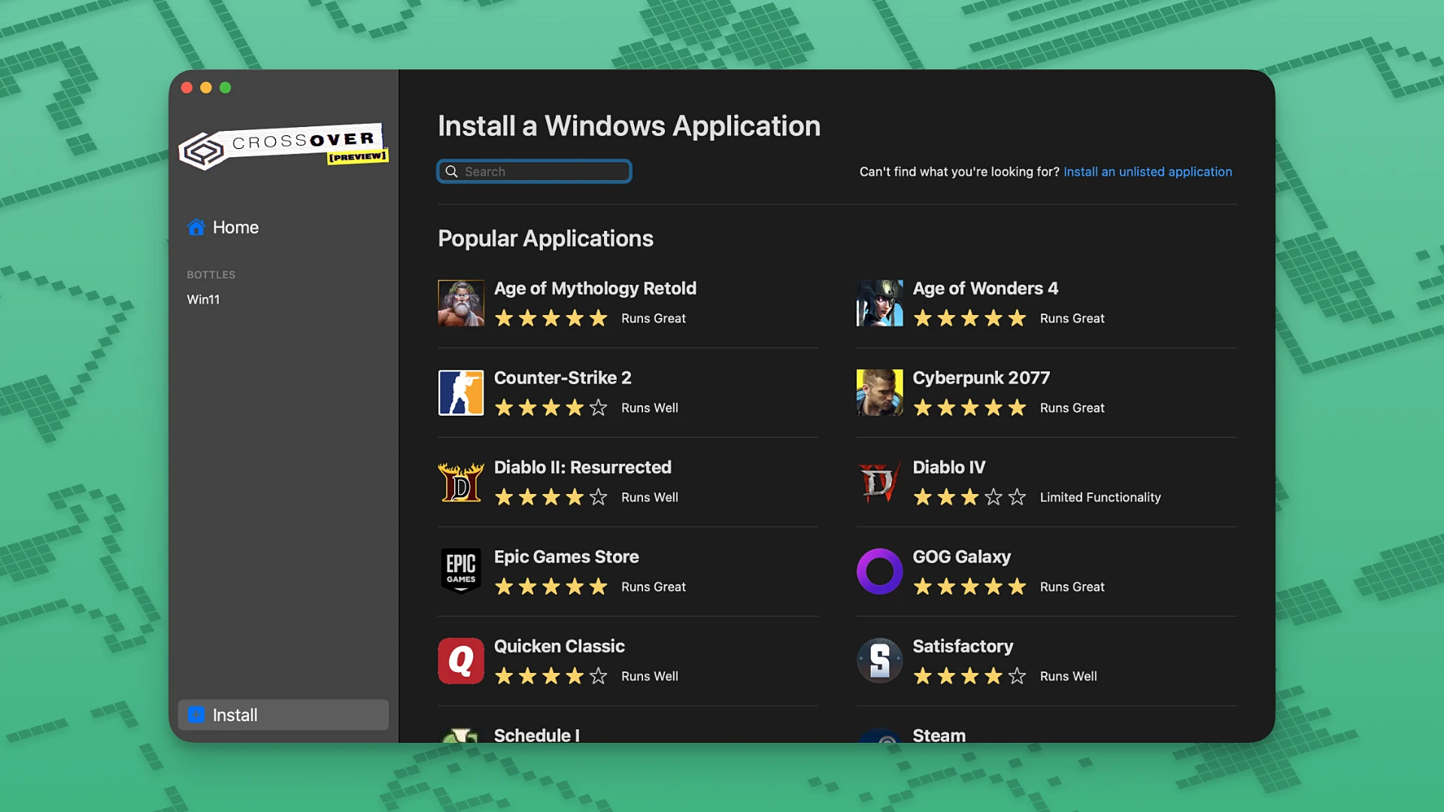Click the Age of Wonders 4 icon
This screenshot has width=1444, height=812.
879,304
